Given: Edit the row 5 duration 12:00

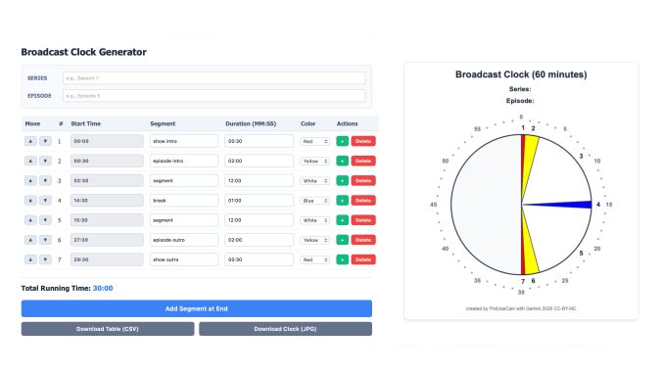Looking at the screenshot, I should click(x=259, y=220).
